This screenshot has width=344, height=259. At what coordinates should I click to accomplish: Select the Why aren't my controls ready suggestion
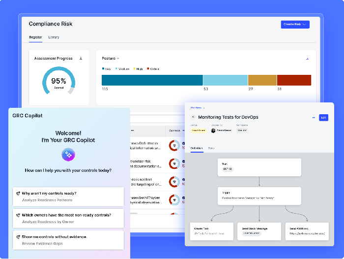pos(68,196)
